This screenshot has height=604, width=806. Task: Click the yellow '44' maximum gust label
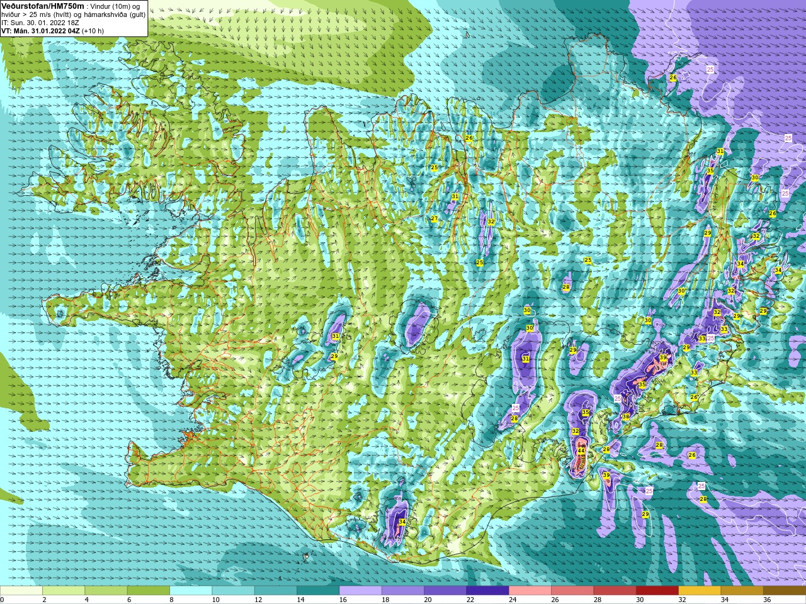coord(581,451)
